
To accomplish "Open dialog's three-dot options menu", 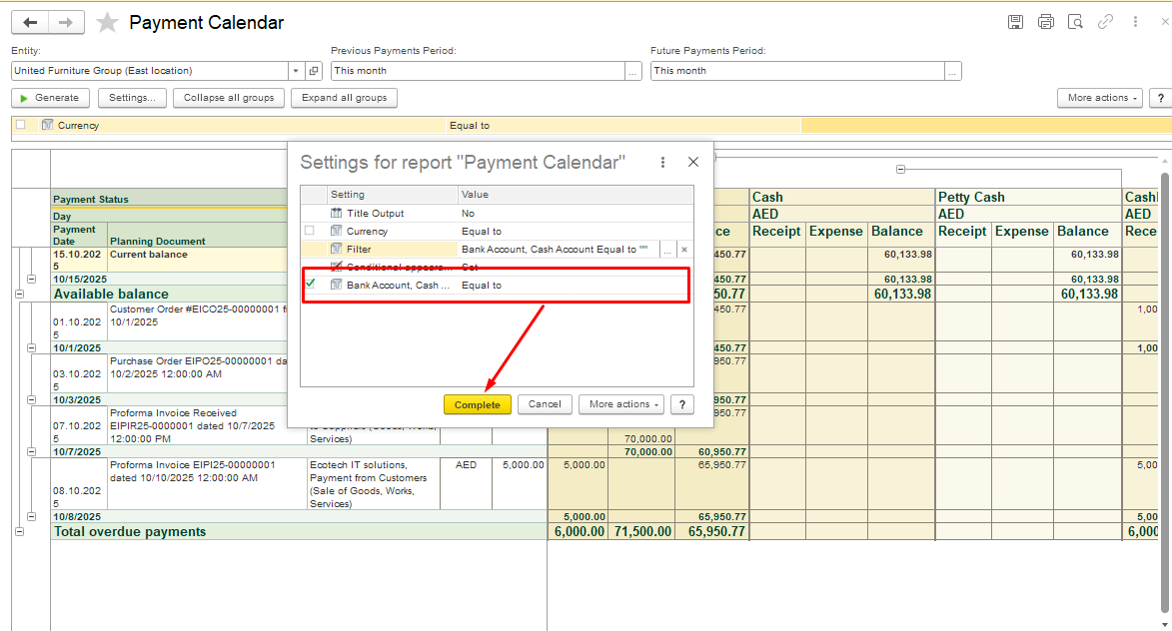I will (662, 162).
